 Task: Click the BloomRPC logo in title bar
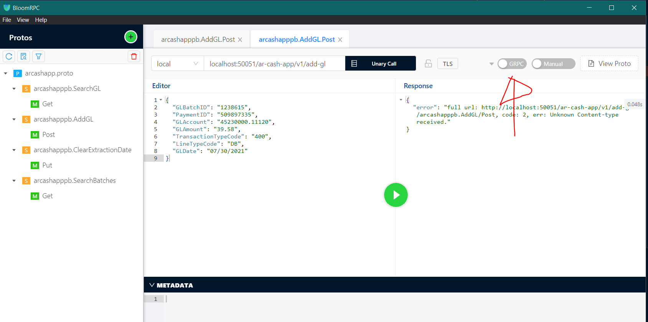(7, 8)
